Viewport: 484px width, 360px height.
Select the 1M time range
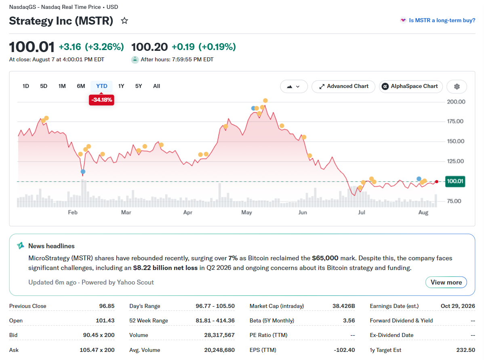pyautogui.click(x=62, y=86)
